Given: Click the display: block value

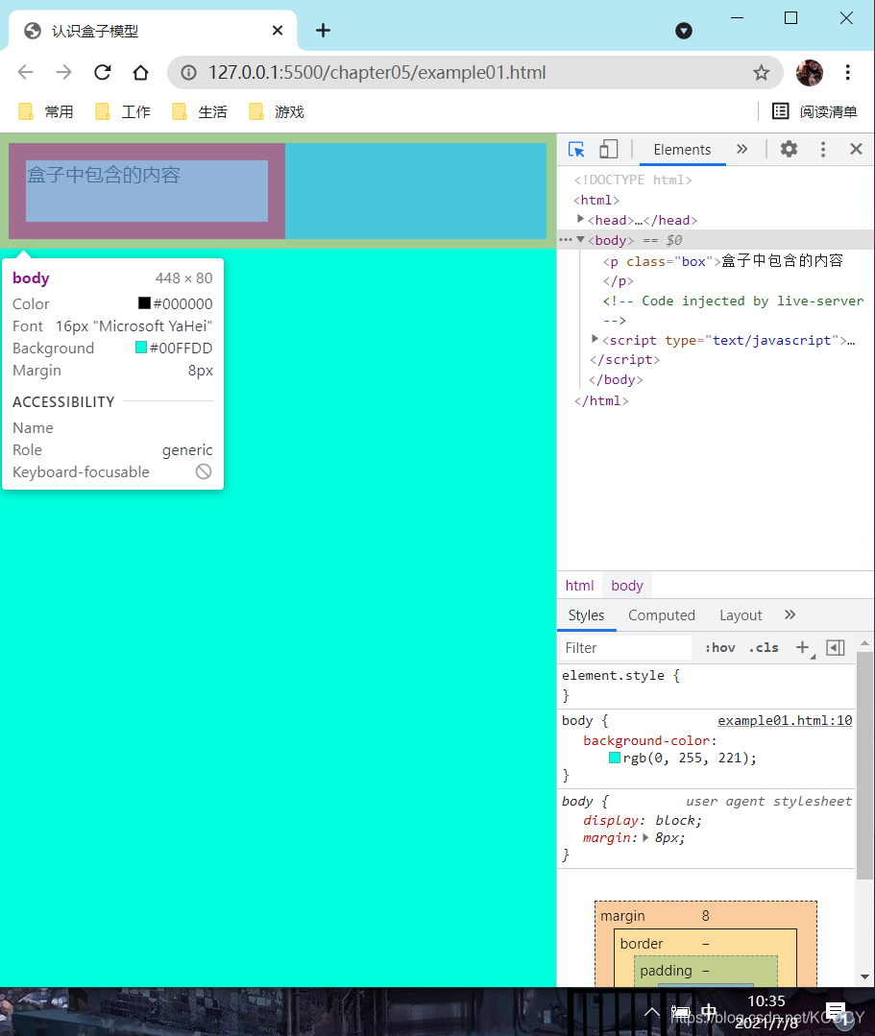Looking at the screenshot, I should pyautogui.click(x=675, y=820).
